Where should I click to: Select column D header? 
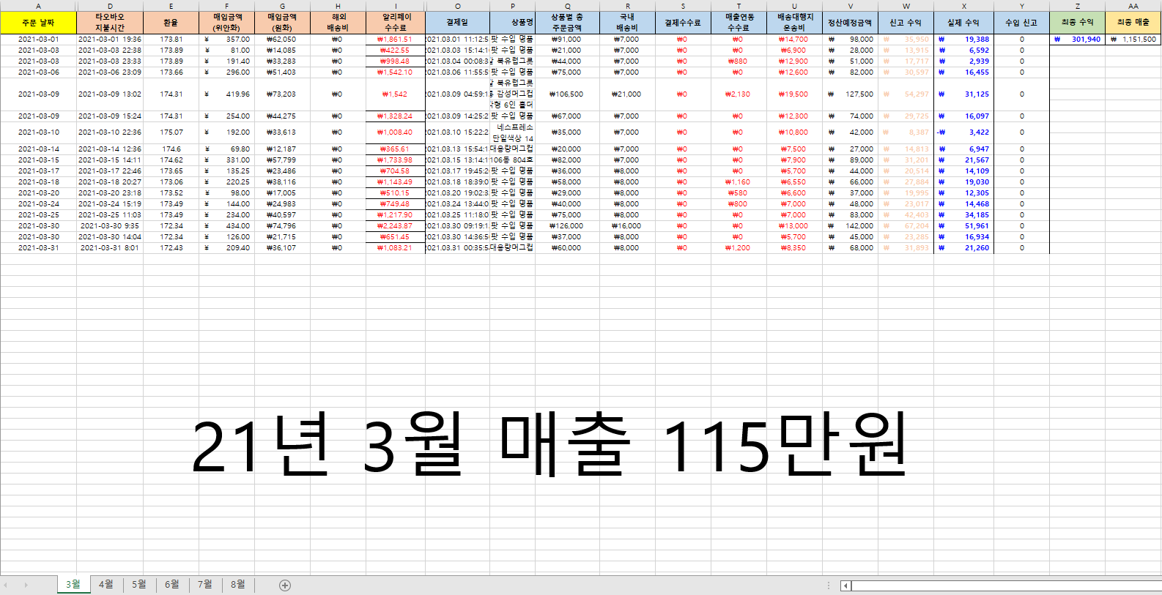[x=110, y=6]
